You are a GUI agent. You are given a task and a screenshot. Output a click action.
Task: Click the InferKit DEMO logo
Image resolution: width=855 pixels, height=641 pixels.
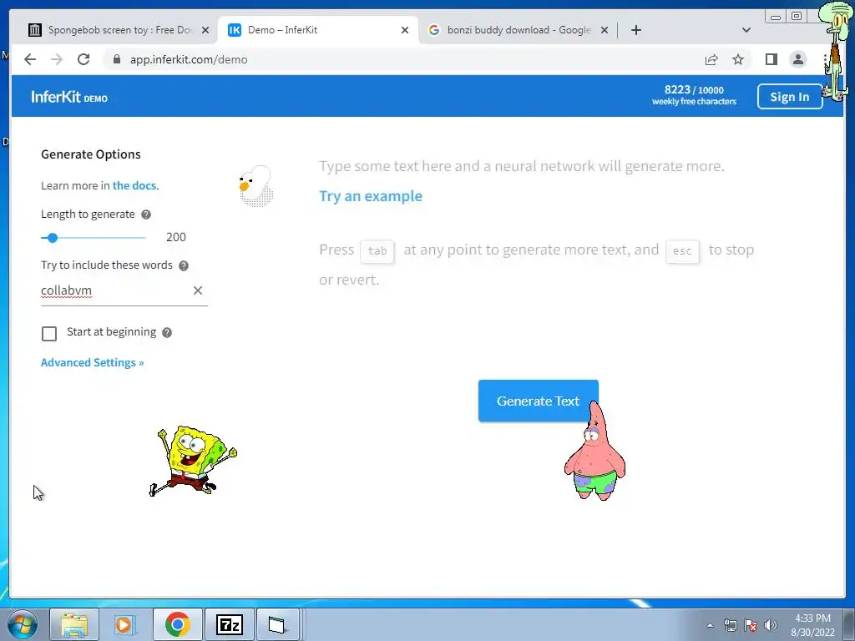coord(69,97)
